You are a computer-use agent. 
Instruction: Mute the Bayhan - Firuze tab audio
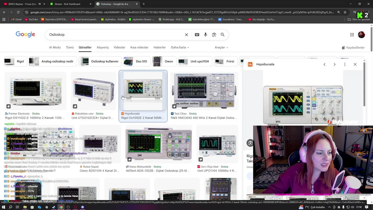pyautogui.click(x=40, y=4)
